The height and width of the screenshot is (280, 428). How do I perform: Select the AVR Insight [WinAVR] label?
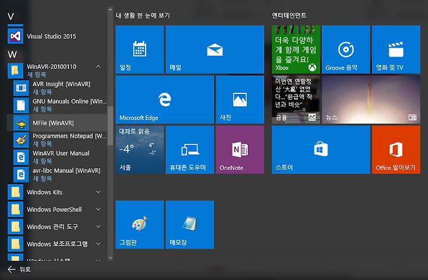[61, 84]
